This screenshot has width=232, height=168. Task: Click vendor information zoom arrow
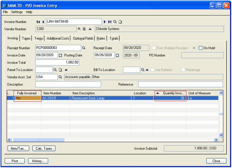pyautogui.click(x=90, y=29)
